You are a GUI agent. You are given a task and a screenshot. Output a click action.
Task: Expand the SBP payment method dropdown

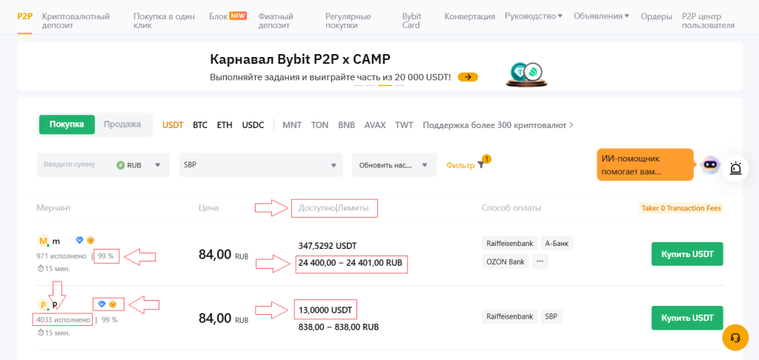[x=260, y=165]
